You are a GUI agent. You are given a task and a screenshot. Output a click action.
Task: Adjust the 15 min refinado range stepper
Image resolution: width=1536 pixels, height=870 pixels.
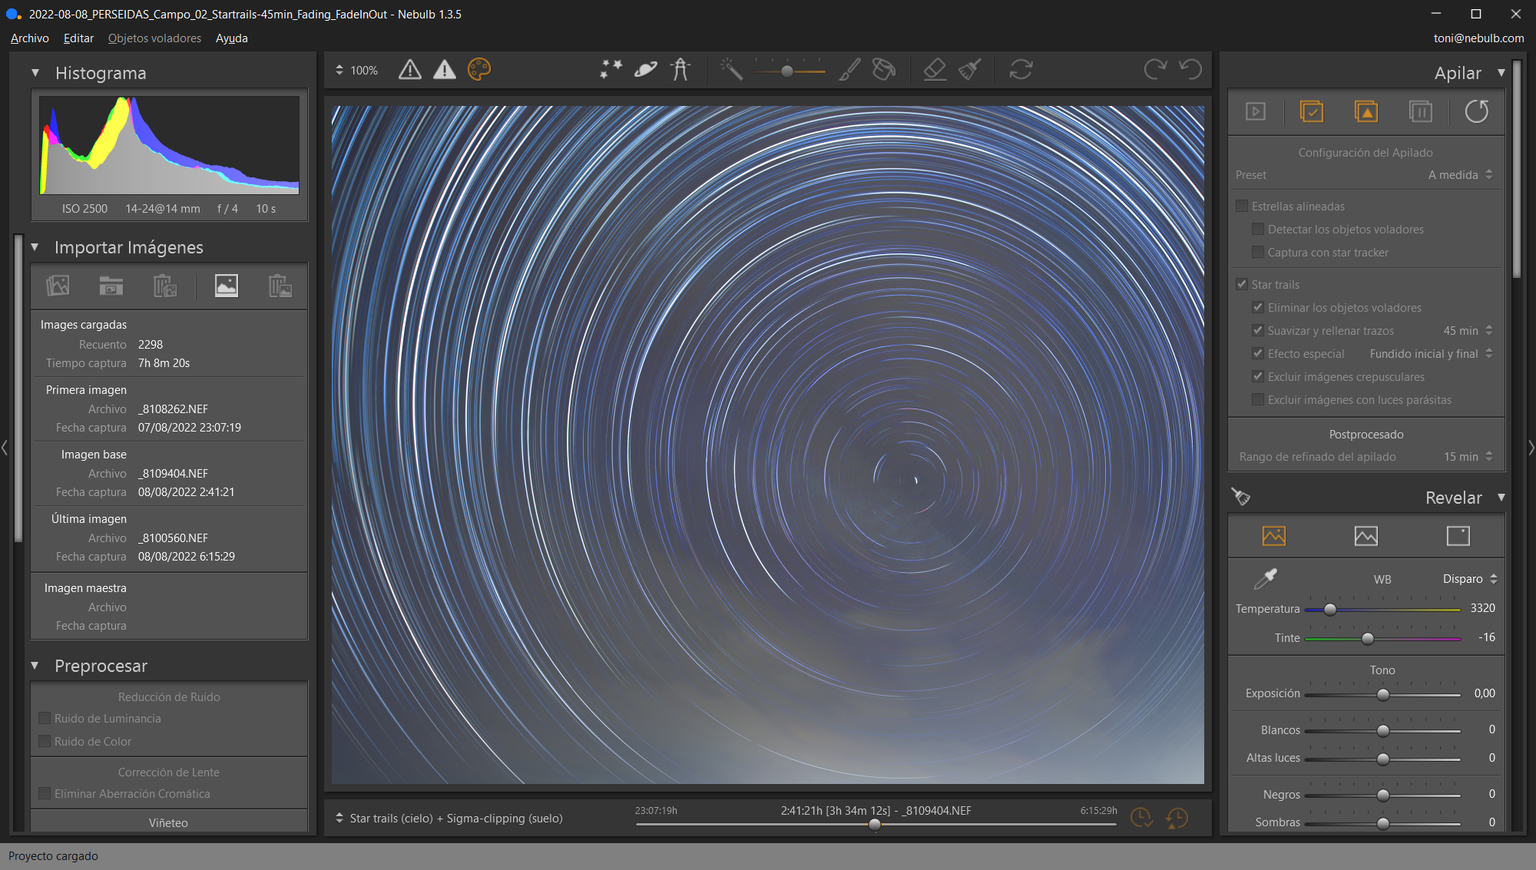tap(1489, 457)
